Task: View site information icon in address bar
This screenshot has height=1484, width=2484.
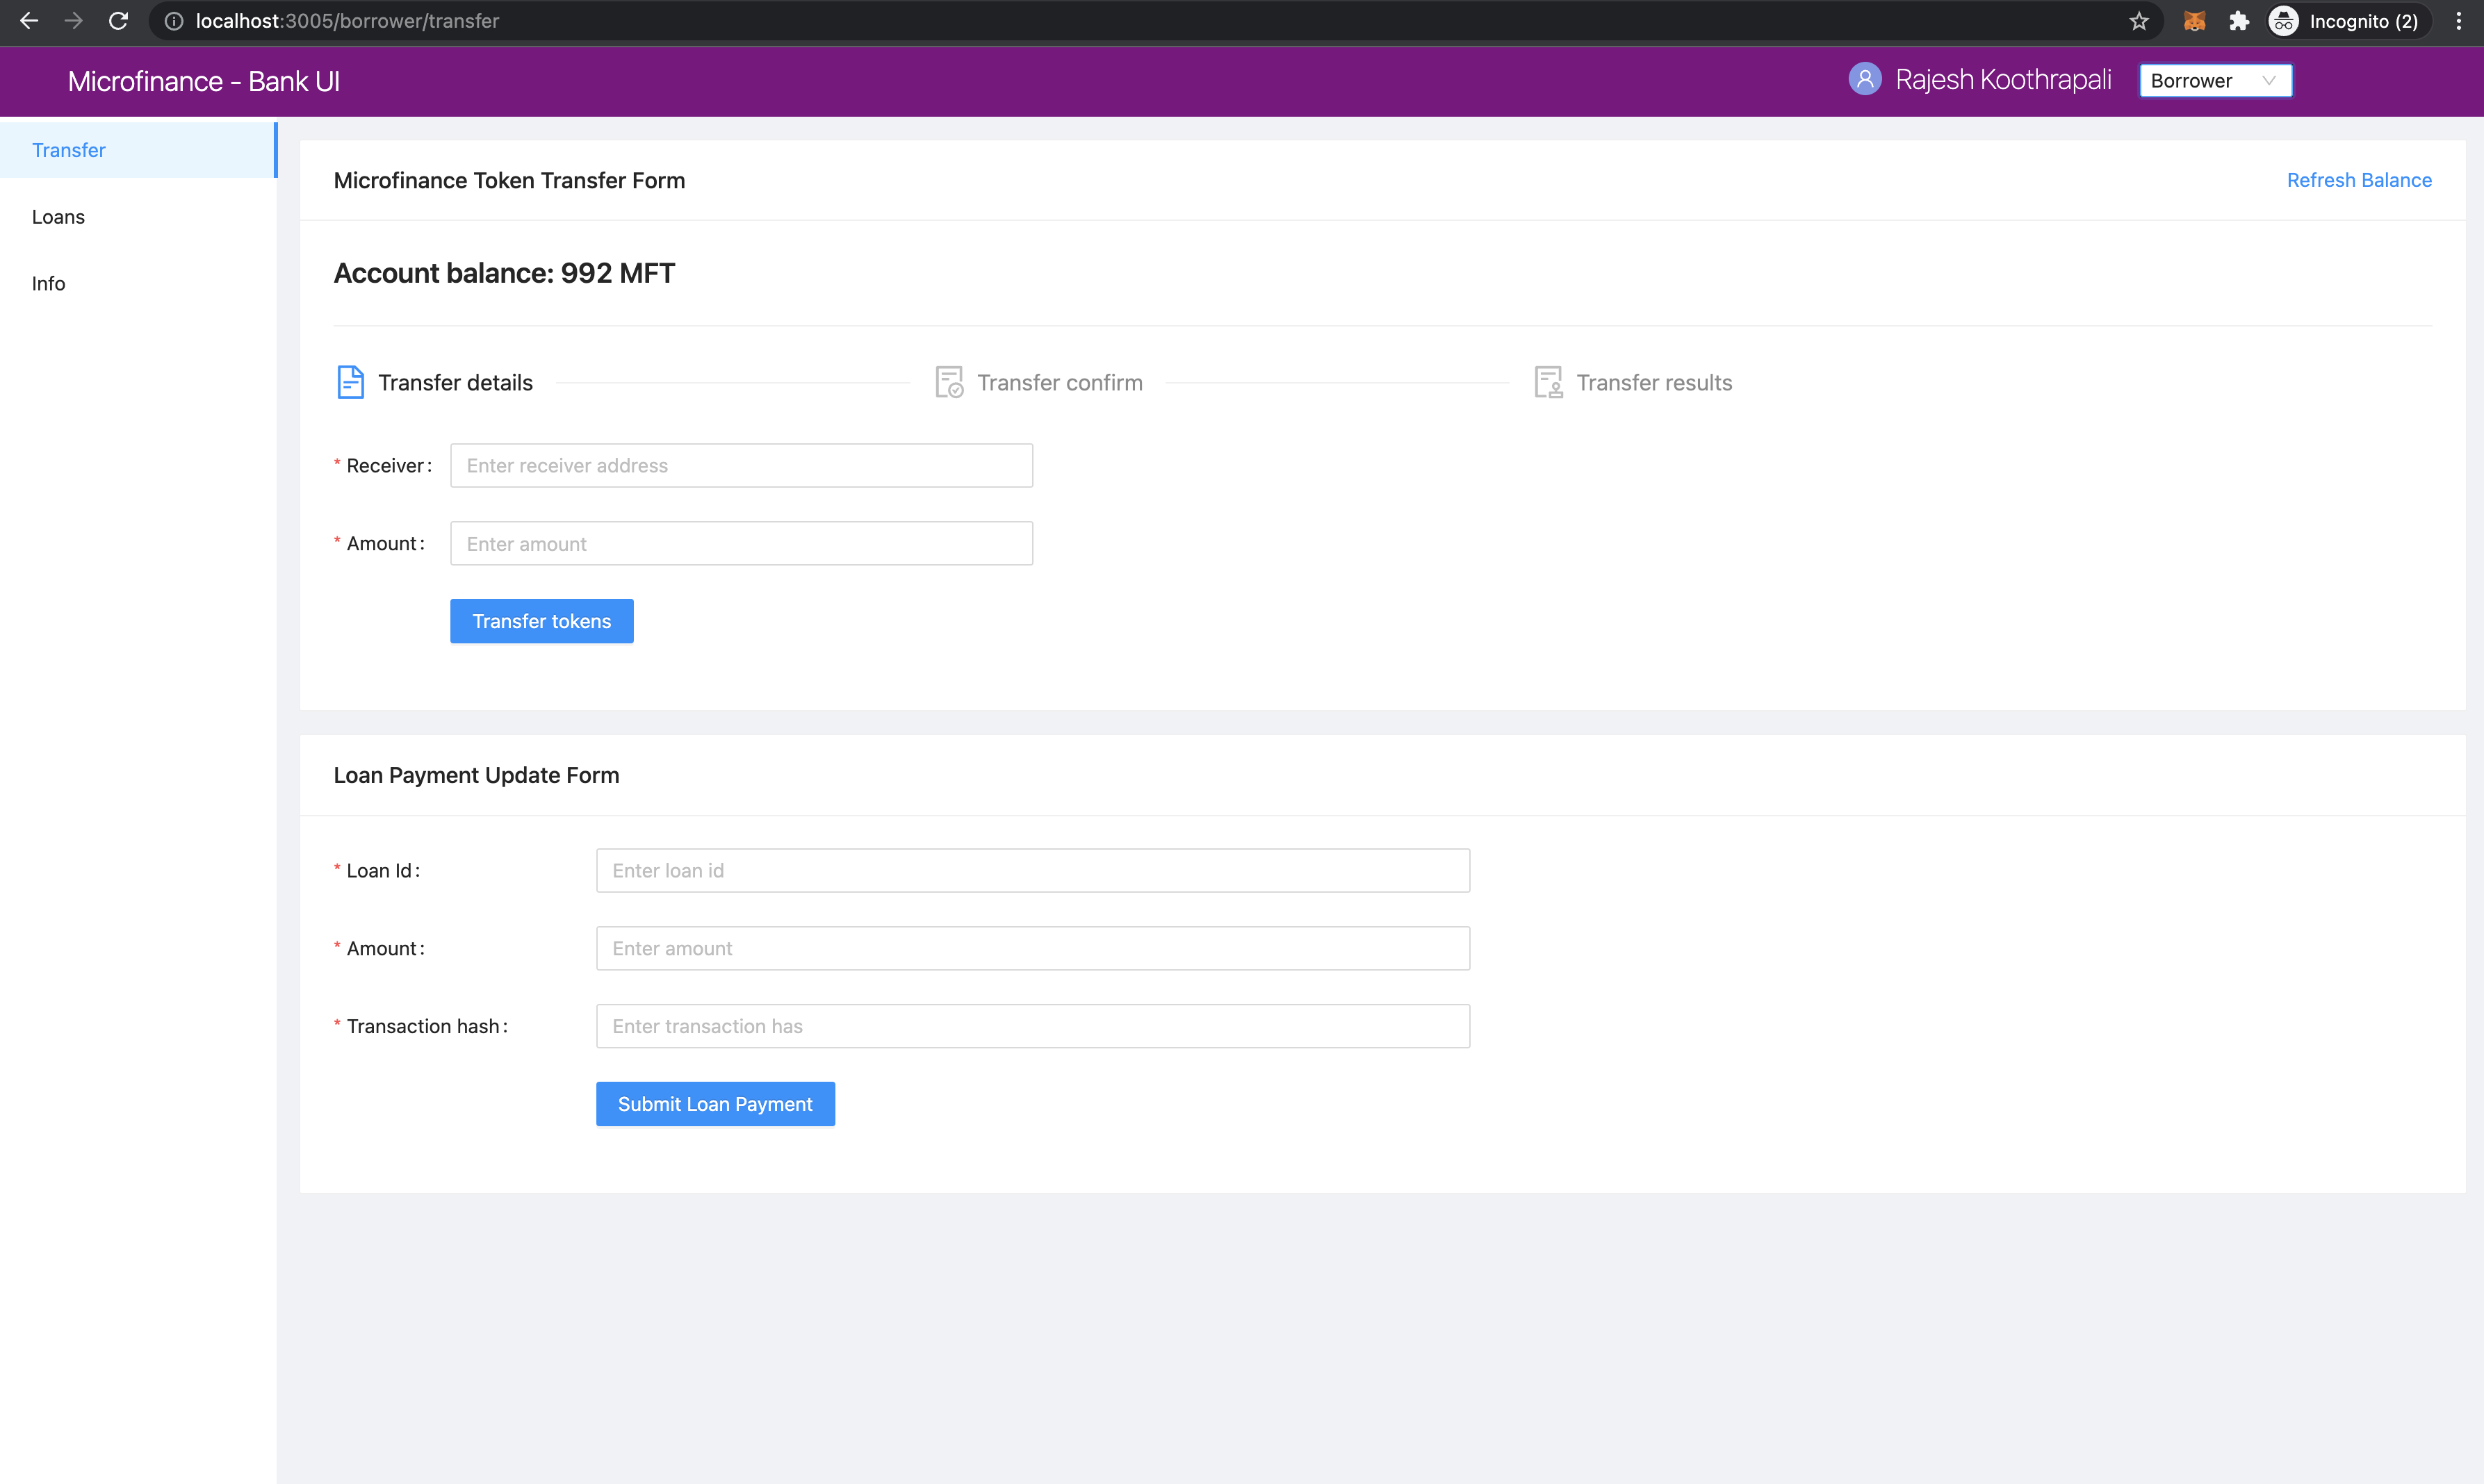Action: click(x=174, y=21)
